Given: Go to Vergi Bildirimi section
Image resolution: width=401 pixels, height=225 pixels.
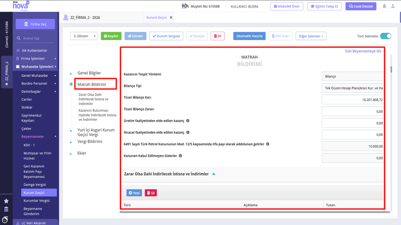Looking at the screenshot, I should tap(90, 141).
